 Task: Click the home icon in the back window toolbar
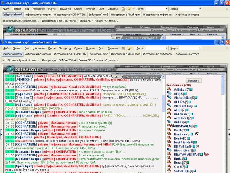(x=123, y=9)
